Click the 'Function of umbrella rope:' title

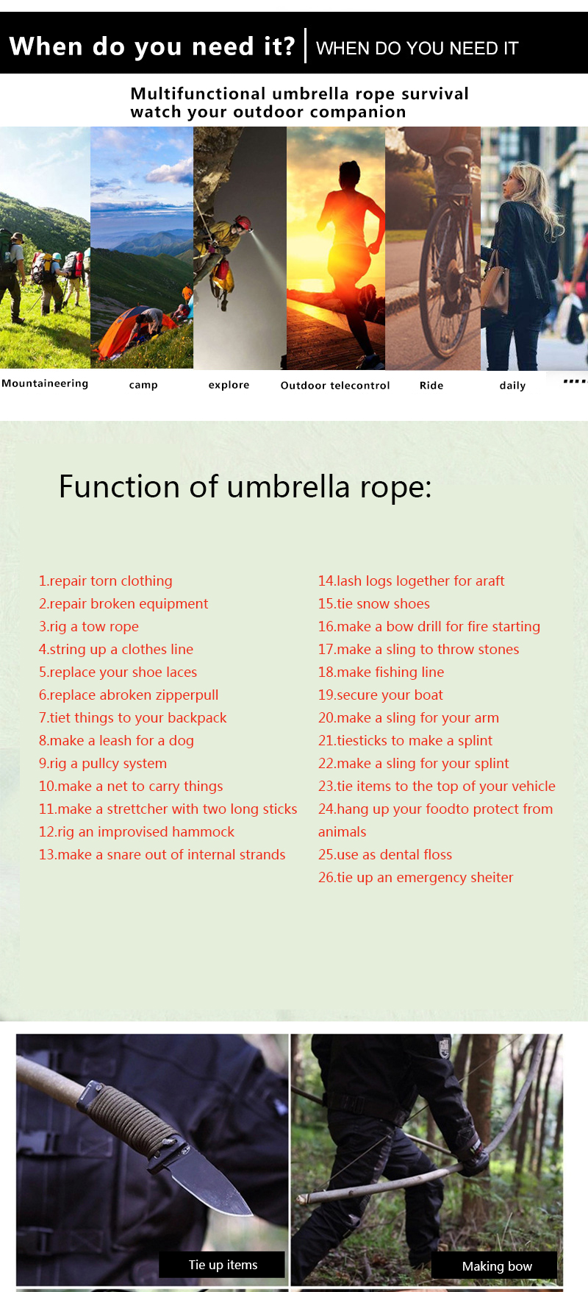pos(245,487)
